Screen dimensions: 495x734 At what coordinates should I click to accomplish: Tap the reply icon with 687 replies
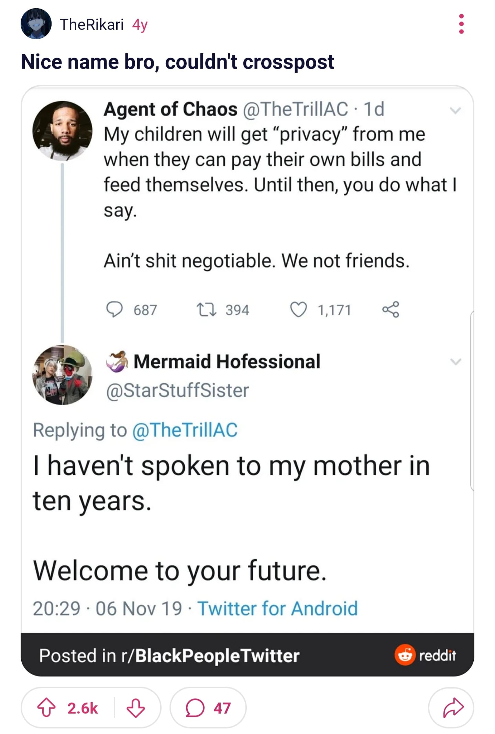pyautogui.click(x=114, y=309)
